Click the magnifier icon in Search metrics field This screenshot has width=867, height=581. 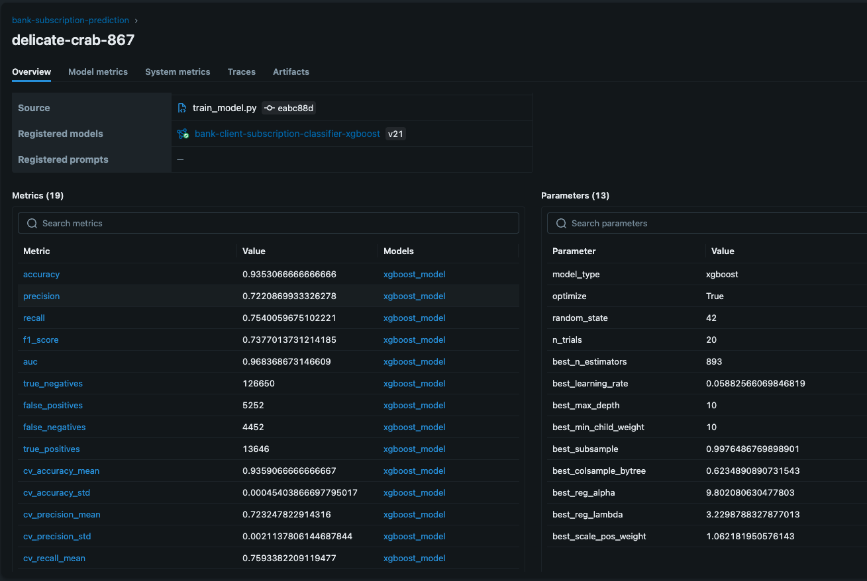(32, 223)
